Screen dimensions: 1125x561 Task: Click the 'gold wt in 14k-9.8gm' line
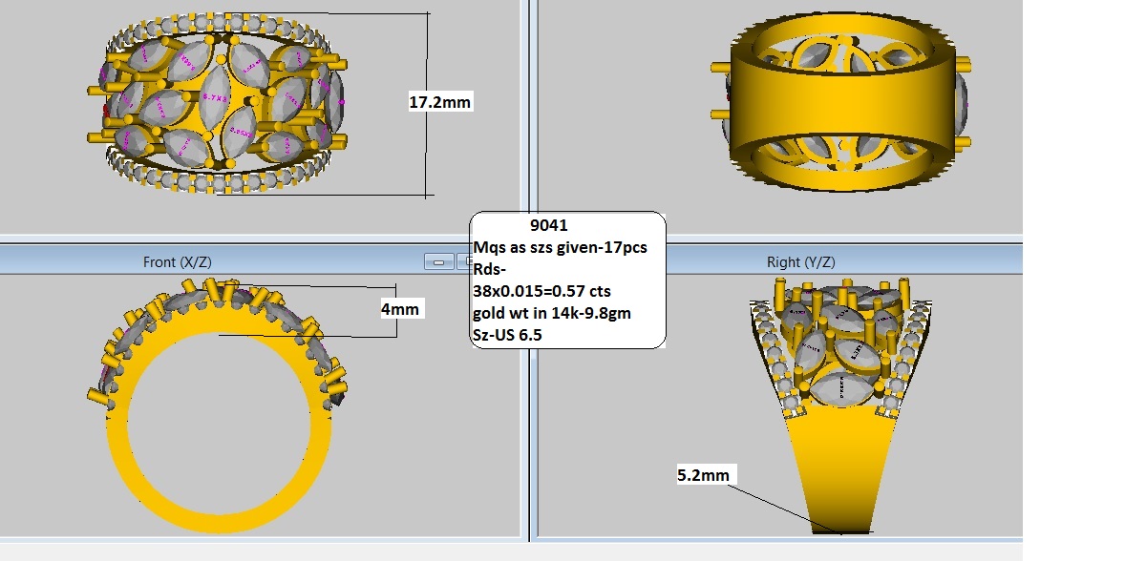(x=552, y=313)
